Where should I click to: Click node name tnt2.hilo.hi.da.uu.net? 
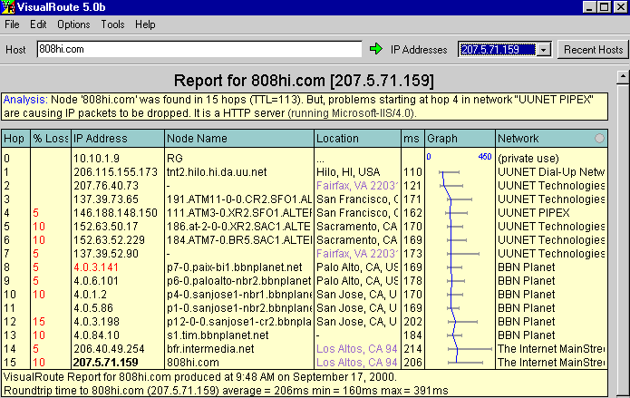pos(217,172)
